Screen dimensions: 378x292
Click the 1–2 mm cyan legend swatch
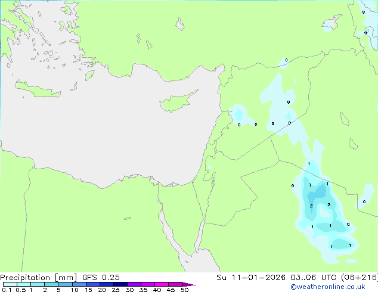tap(38, 284)
